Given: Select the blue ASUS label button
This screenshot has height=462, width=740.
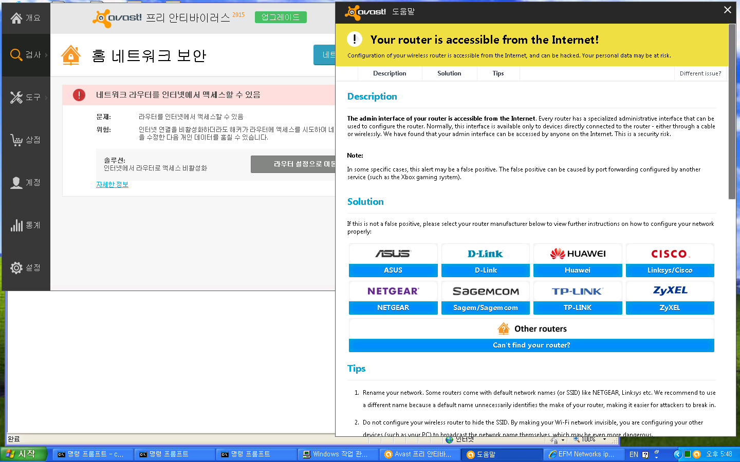Looking at the screenshot, I should point(393,271).
